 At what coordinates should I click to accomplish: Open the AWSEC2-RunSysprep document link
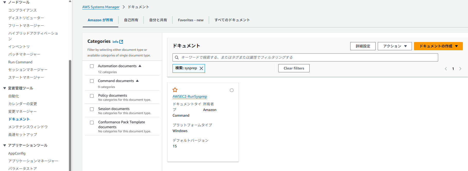click(190, 96)
